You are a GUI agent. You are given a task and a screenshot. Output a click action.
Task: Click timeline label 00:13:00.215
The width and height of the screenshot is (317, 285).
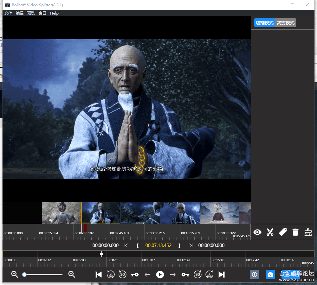[x=155, y=233]
